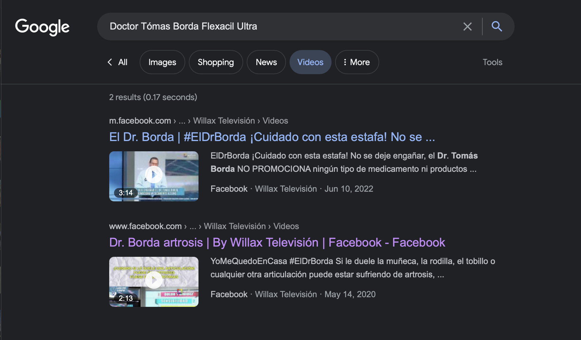Play the 3:14 estafa video thumbnail
Screen dimensions: 581x340
(154, 175)
